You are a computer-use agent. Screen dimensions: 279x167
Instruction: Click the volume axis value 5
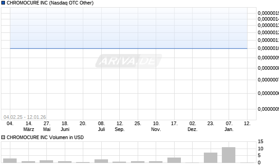[x=259, y=156]
